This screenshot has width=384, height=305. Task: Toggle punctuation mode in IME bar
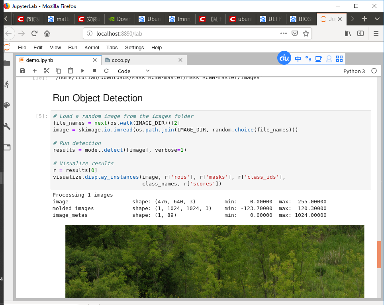308,59
